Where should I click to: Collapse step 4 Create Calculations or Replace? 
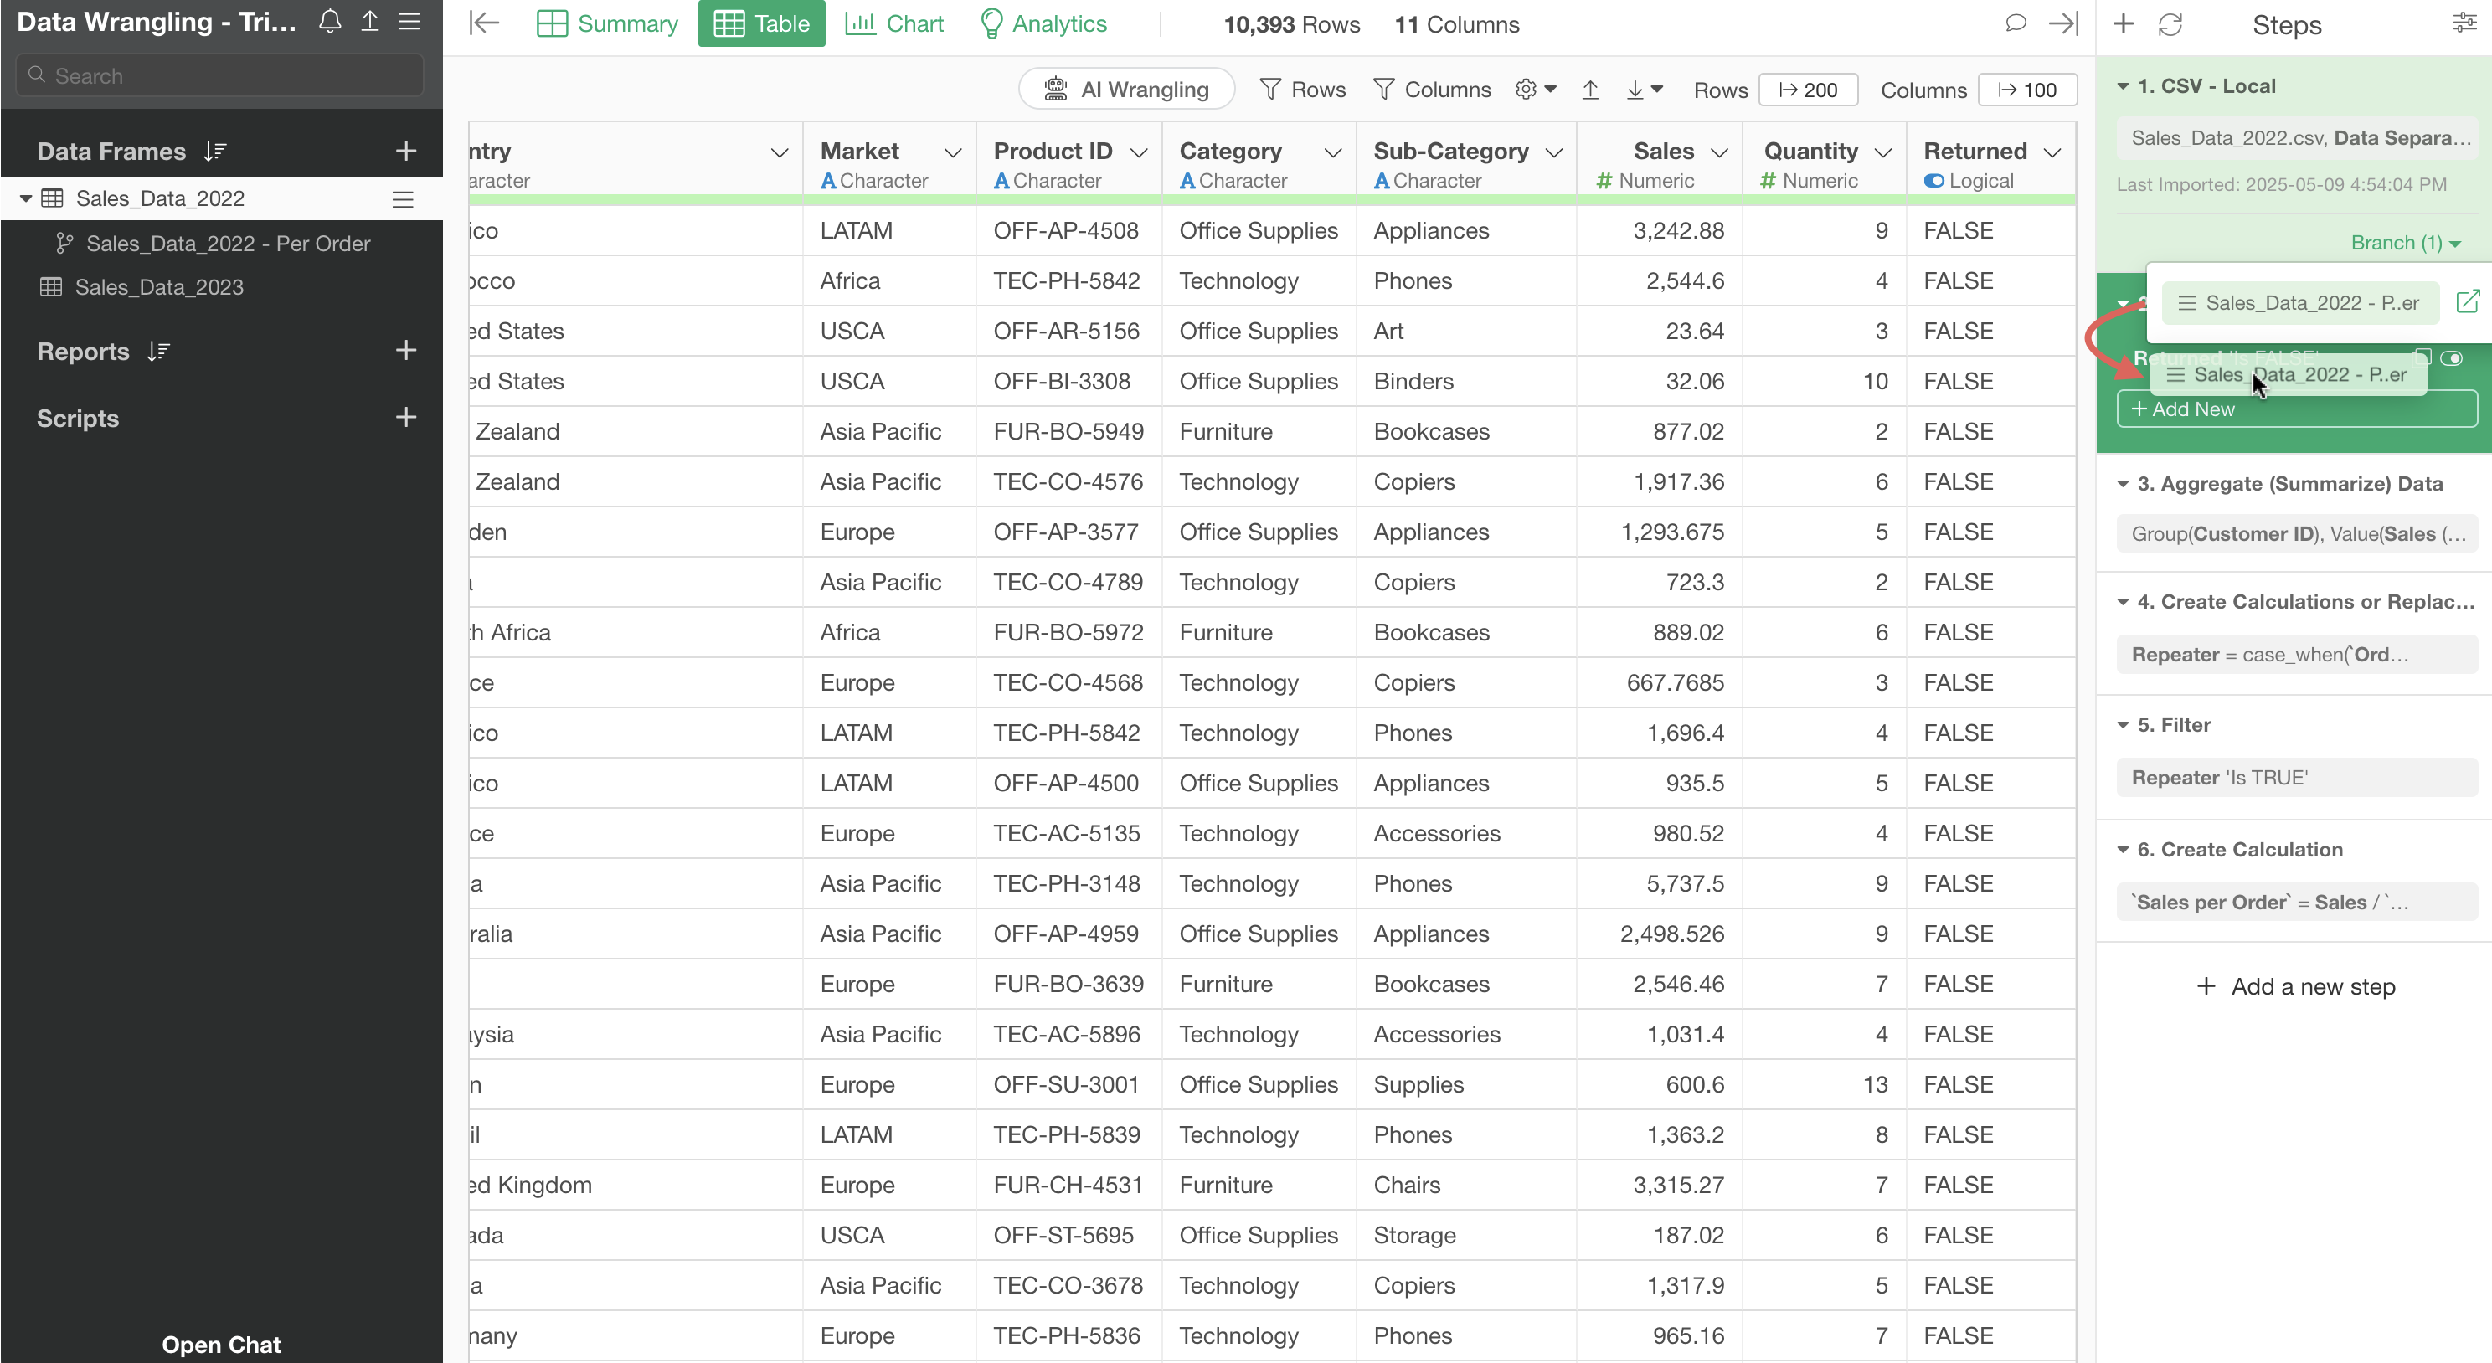point(2123,602)
